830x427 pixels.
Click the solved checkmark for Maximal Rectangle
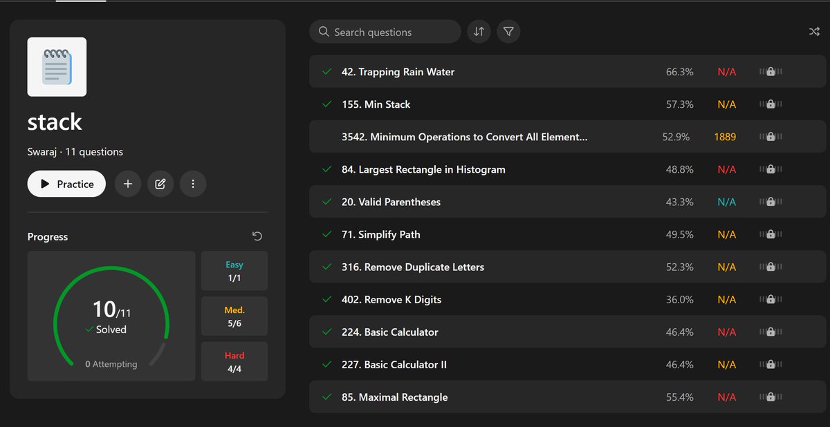coord(327,397)
